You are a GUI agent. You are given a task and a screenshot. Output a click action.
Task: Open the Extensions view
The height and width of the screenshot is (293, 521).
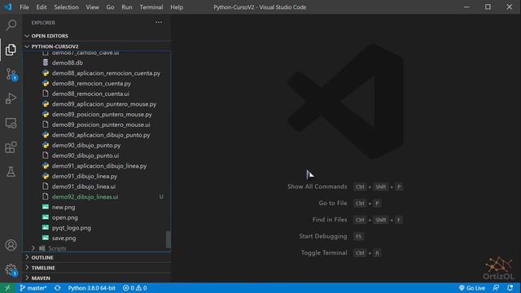(11, 147)
